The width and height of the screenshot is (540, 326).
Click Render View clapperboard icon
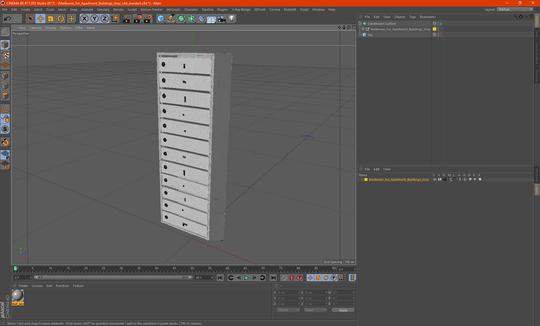127,19
